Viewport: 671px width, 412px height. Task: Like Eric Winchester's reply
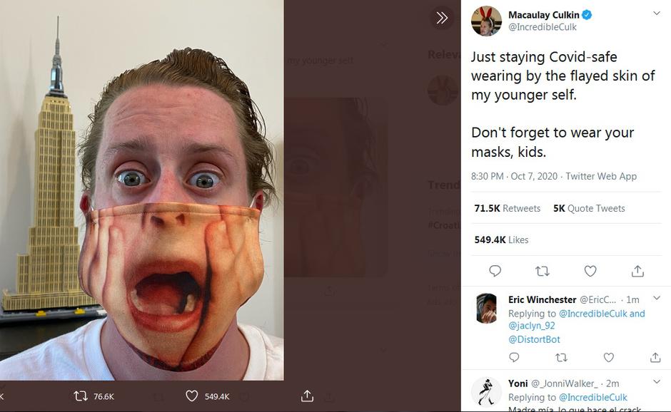608,357
